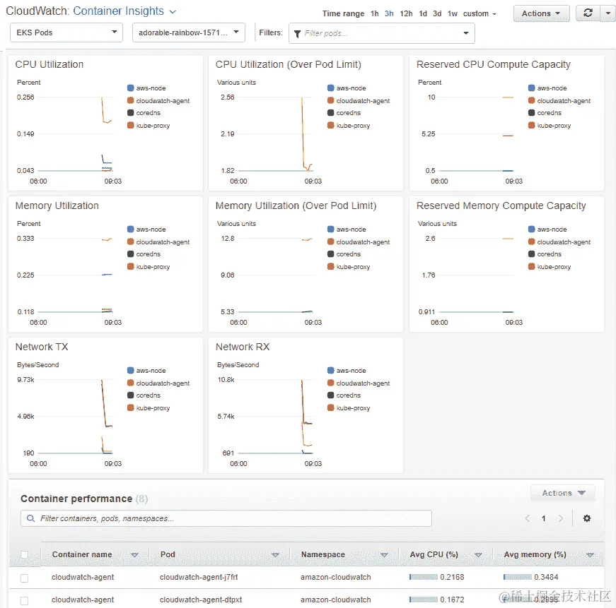Screen dimensions: 616x608
Task: Open the Reserved Memory Compute Capacity widget title
Action: click(x=501, y=205)
